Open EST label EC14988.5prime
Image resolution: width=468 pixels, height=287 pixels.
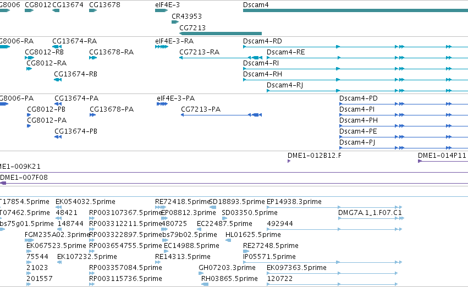(x=191, y=246)
